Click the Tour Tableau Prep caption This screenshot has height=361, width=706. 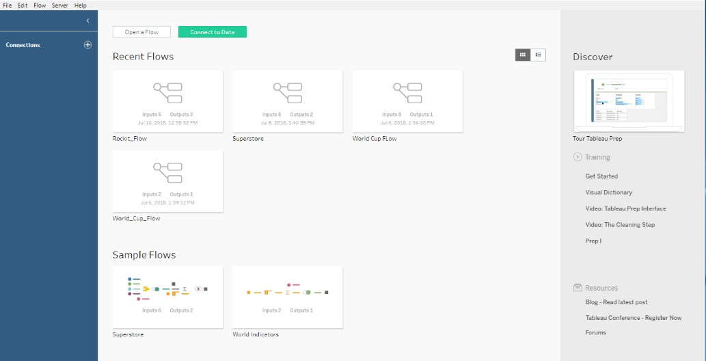tap(597, 139)
